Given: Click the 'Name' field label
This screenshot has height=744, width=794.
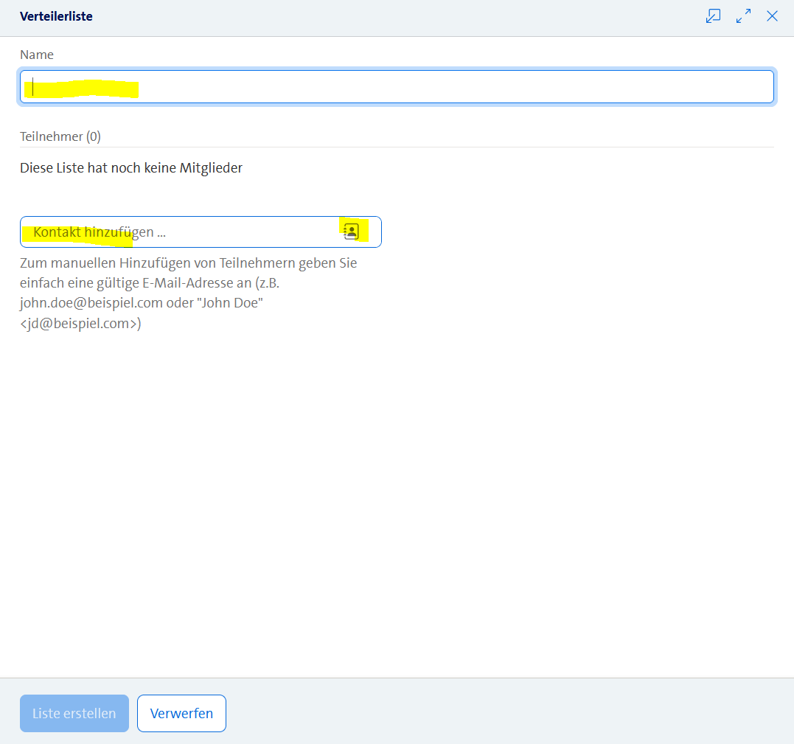Looking at the screenshot, I should point(36,55).
